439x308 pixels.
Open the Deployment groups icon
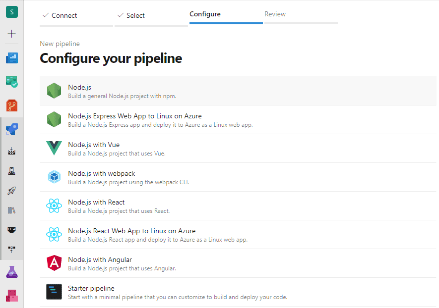12,249
